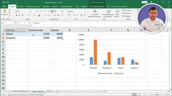This screenshot has height=96, width=172.
Task: Decrease indent in the alignment group
Action: (x=55, y=15)
